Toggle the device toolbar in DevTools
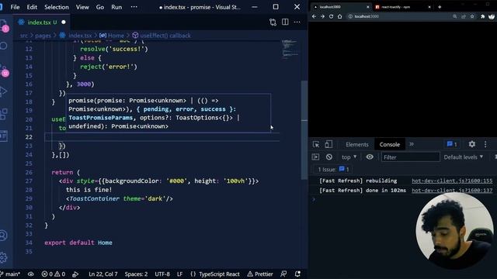The image size is (497, 279). click(328, 145)
